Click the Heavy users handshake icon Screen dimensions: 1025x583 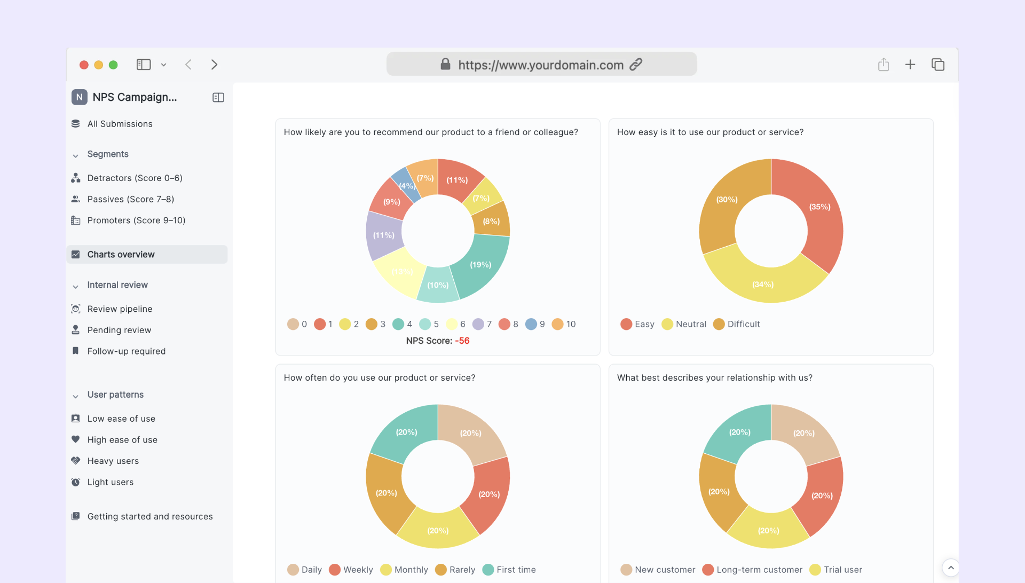(x=76, y=461)
